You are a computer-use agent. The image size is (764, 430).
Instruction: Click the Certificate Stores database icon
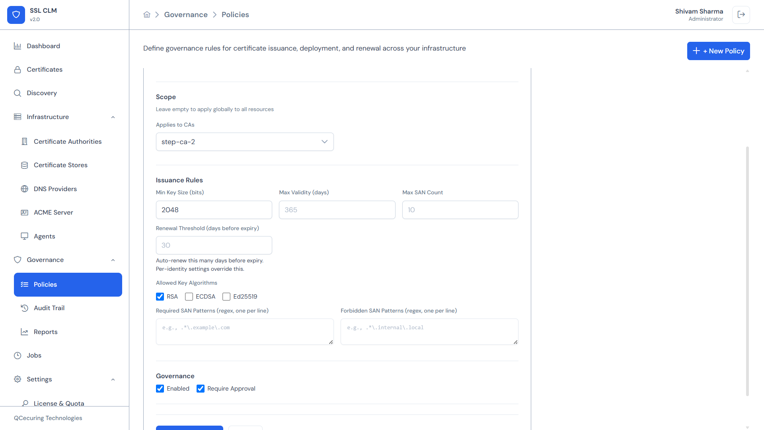(x=25, y=165)
